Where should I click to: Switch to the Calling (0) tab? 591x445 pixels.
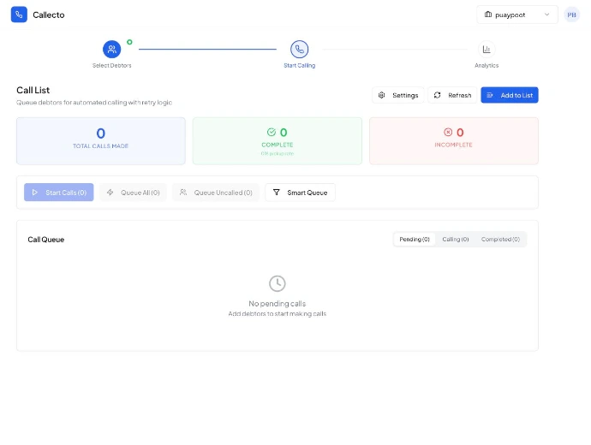[x=456, y=239]
